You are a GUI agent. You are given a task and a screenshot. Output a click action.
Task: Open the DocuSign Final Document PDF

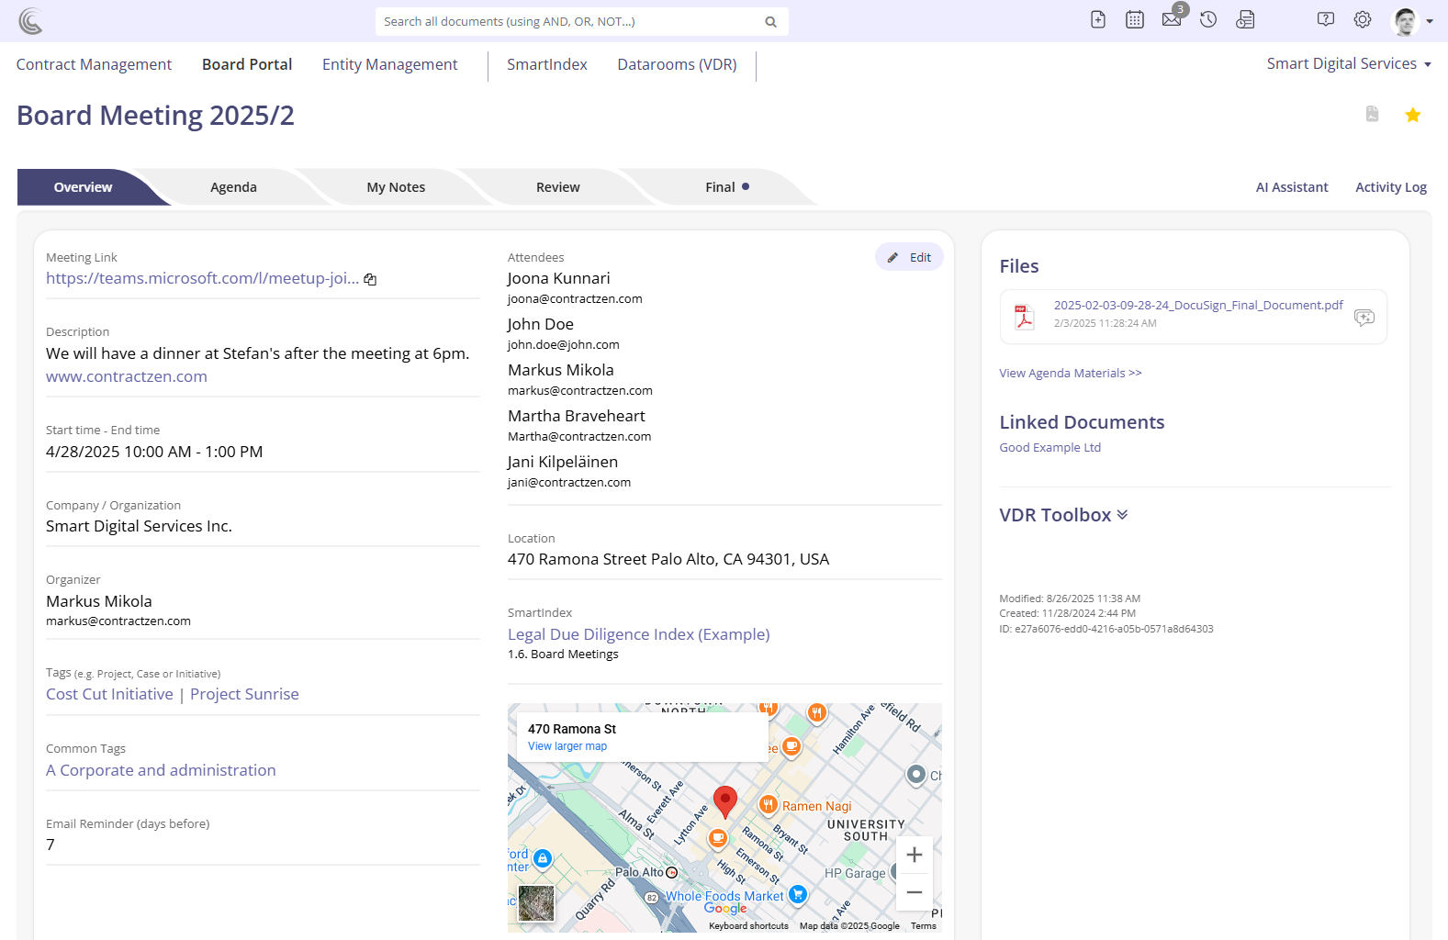(x=1198, y=305)
